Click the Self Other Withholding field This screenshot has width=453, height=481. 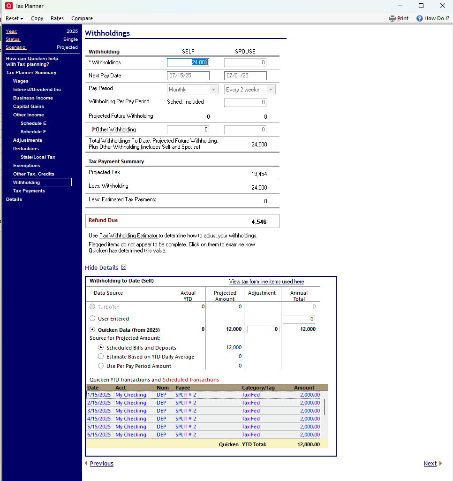[188, 130]
